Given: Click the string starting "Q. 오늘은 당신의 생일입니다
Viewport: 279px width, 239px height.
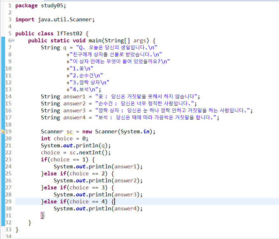Looking at the screenshot, I should pos(117,47).
